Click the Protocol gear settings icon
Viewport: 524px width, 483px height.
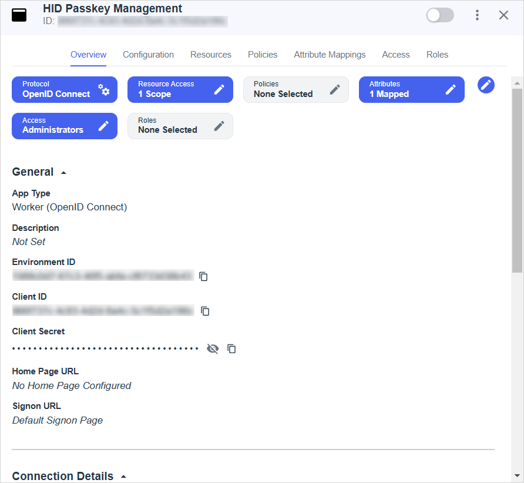click(104, 89)
